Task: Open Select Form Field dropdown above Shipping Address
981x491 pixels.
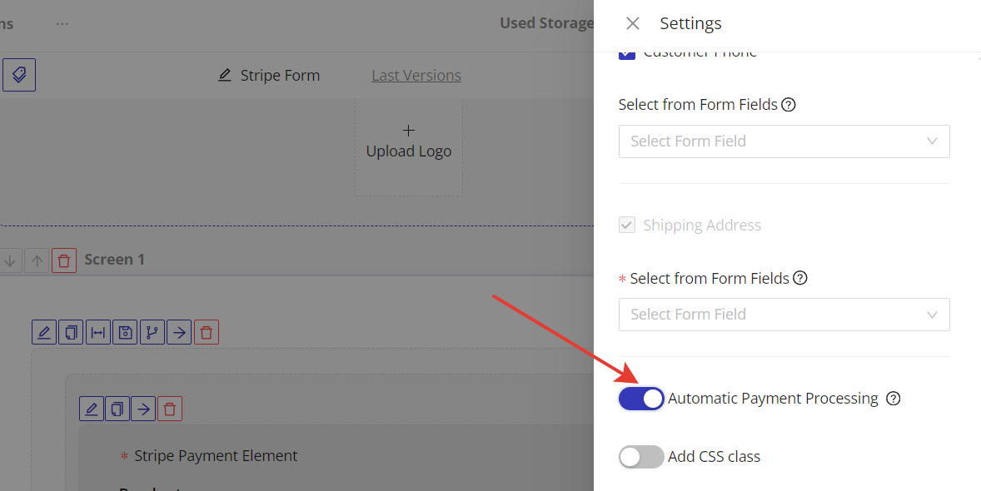Action: (x=784, y=141)
